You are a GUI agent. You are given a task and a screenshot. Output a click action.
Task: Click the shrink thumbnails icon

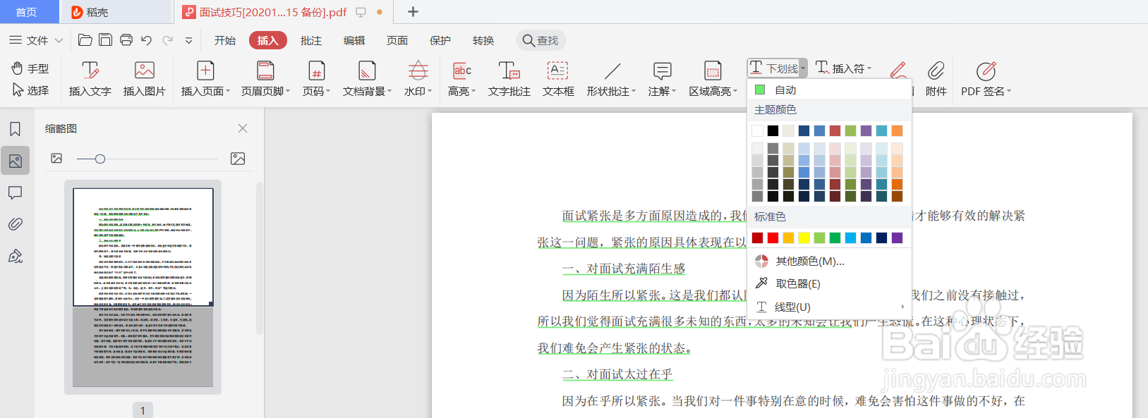click(x=56, y=159)
